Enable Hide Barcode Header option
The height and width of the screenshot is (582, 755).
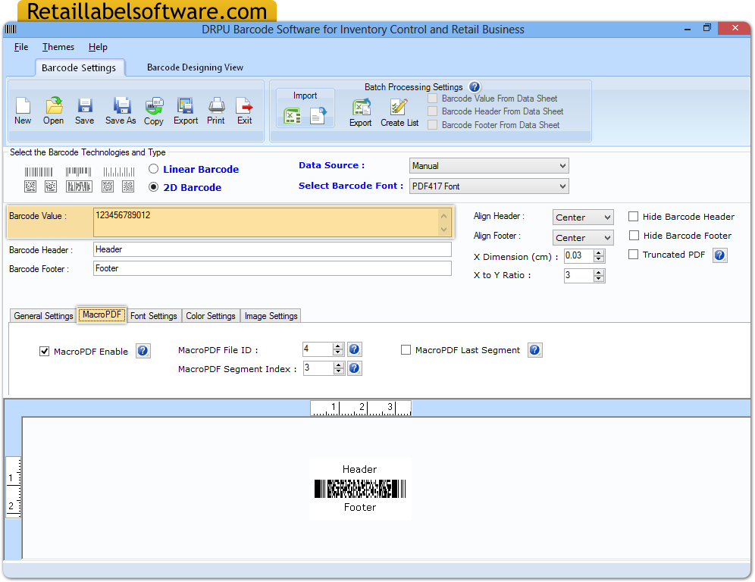(633, 216)
